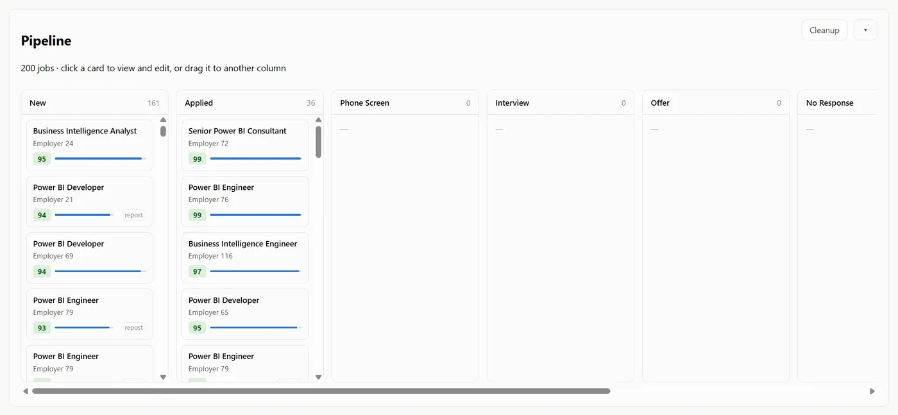Image resolution: width=898 pixels, height=415 pixels.
Task: Click the score bar on Senior Power BI Consultant card
Action: tap(255, 158)
